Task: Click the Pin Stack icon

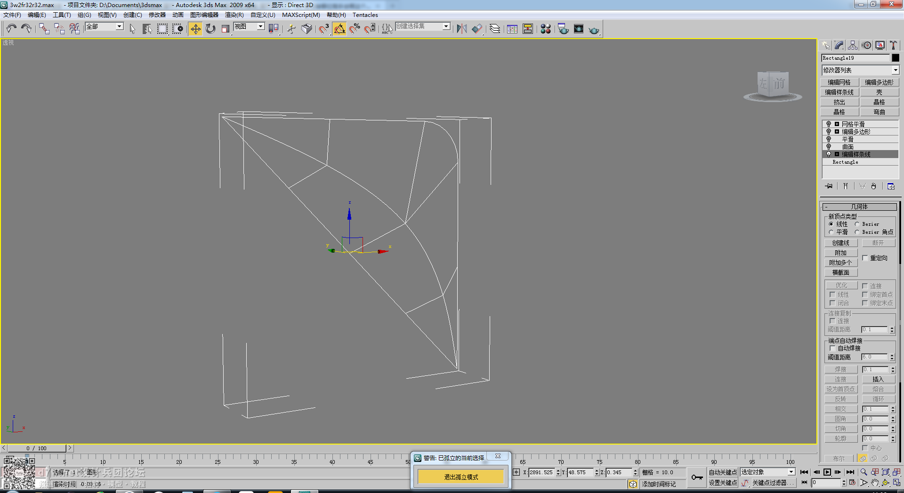Action: coord(829,186)
